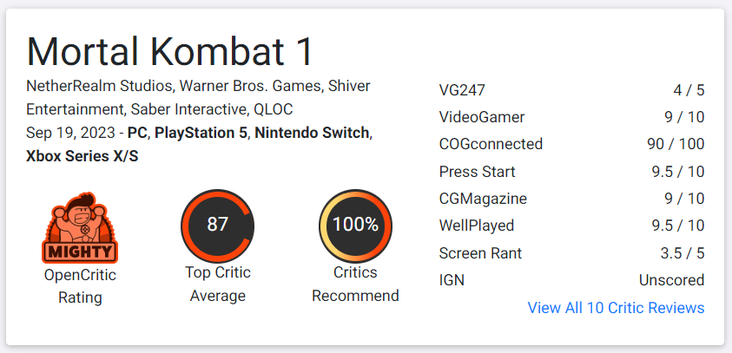This screenshot has height=353, width=732.
Task: Click the Mortal Kombat 1 title
Action: pos(170,51)
